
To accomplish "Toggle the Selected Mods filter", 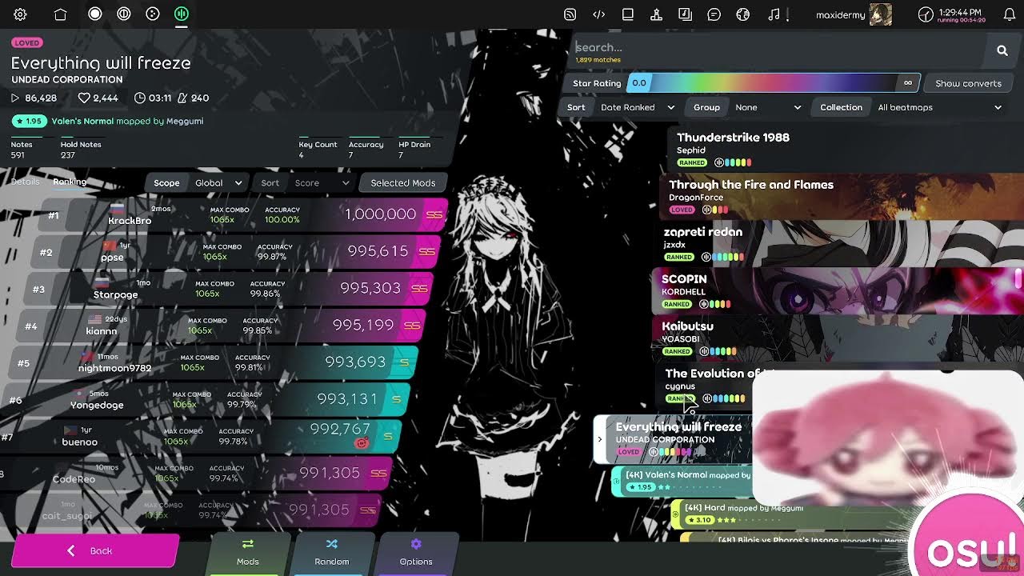I will (x=402, y=183).
